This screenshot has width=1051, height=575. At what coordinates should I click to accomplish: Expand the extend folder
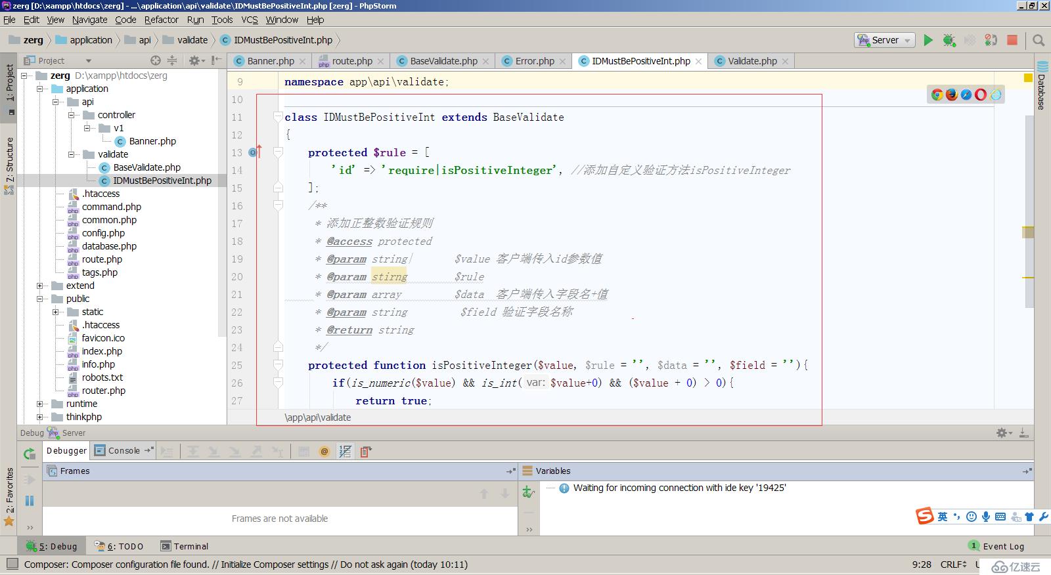(40, 286)
